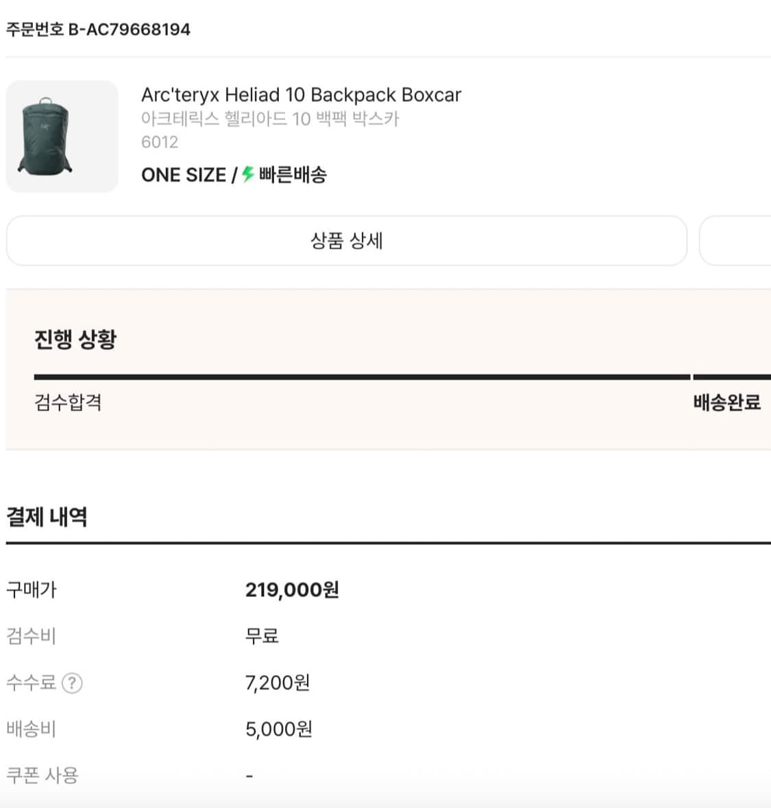Open the 상품 상세 product detail button
771x808 pixels.
point(347,241)
